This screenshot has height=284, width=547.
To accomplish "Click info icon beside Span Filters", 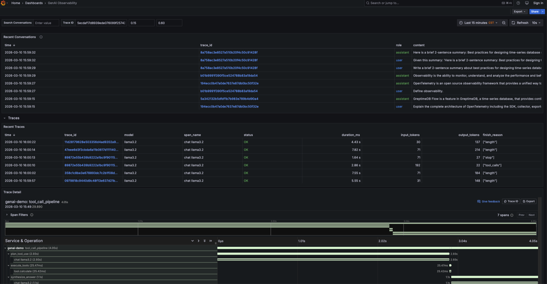I will (32, 215).
